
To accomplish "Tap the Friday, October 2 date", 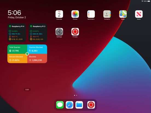I will coord(17,17).
